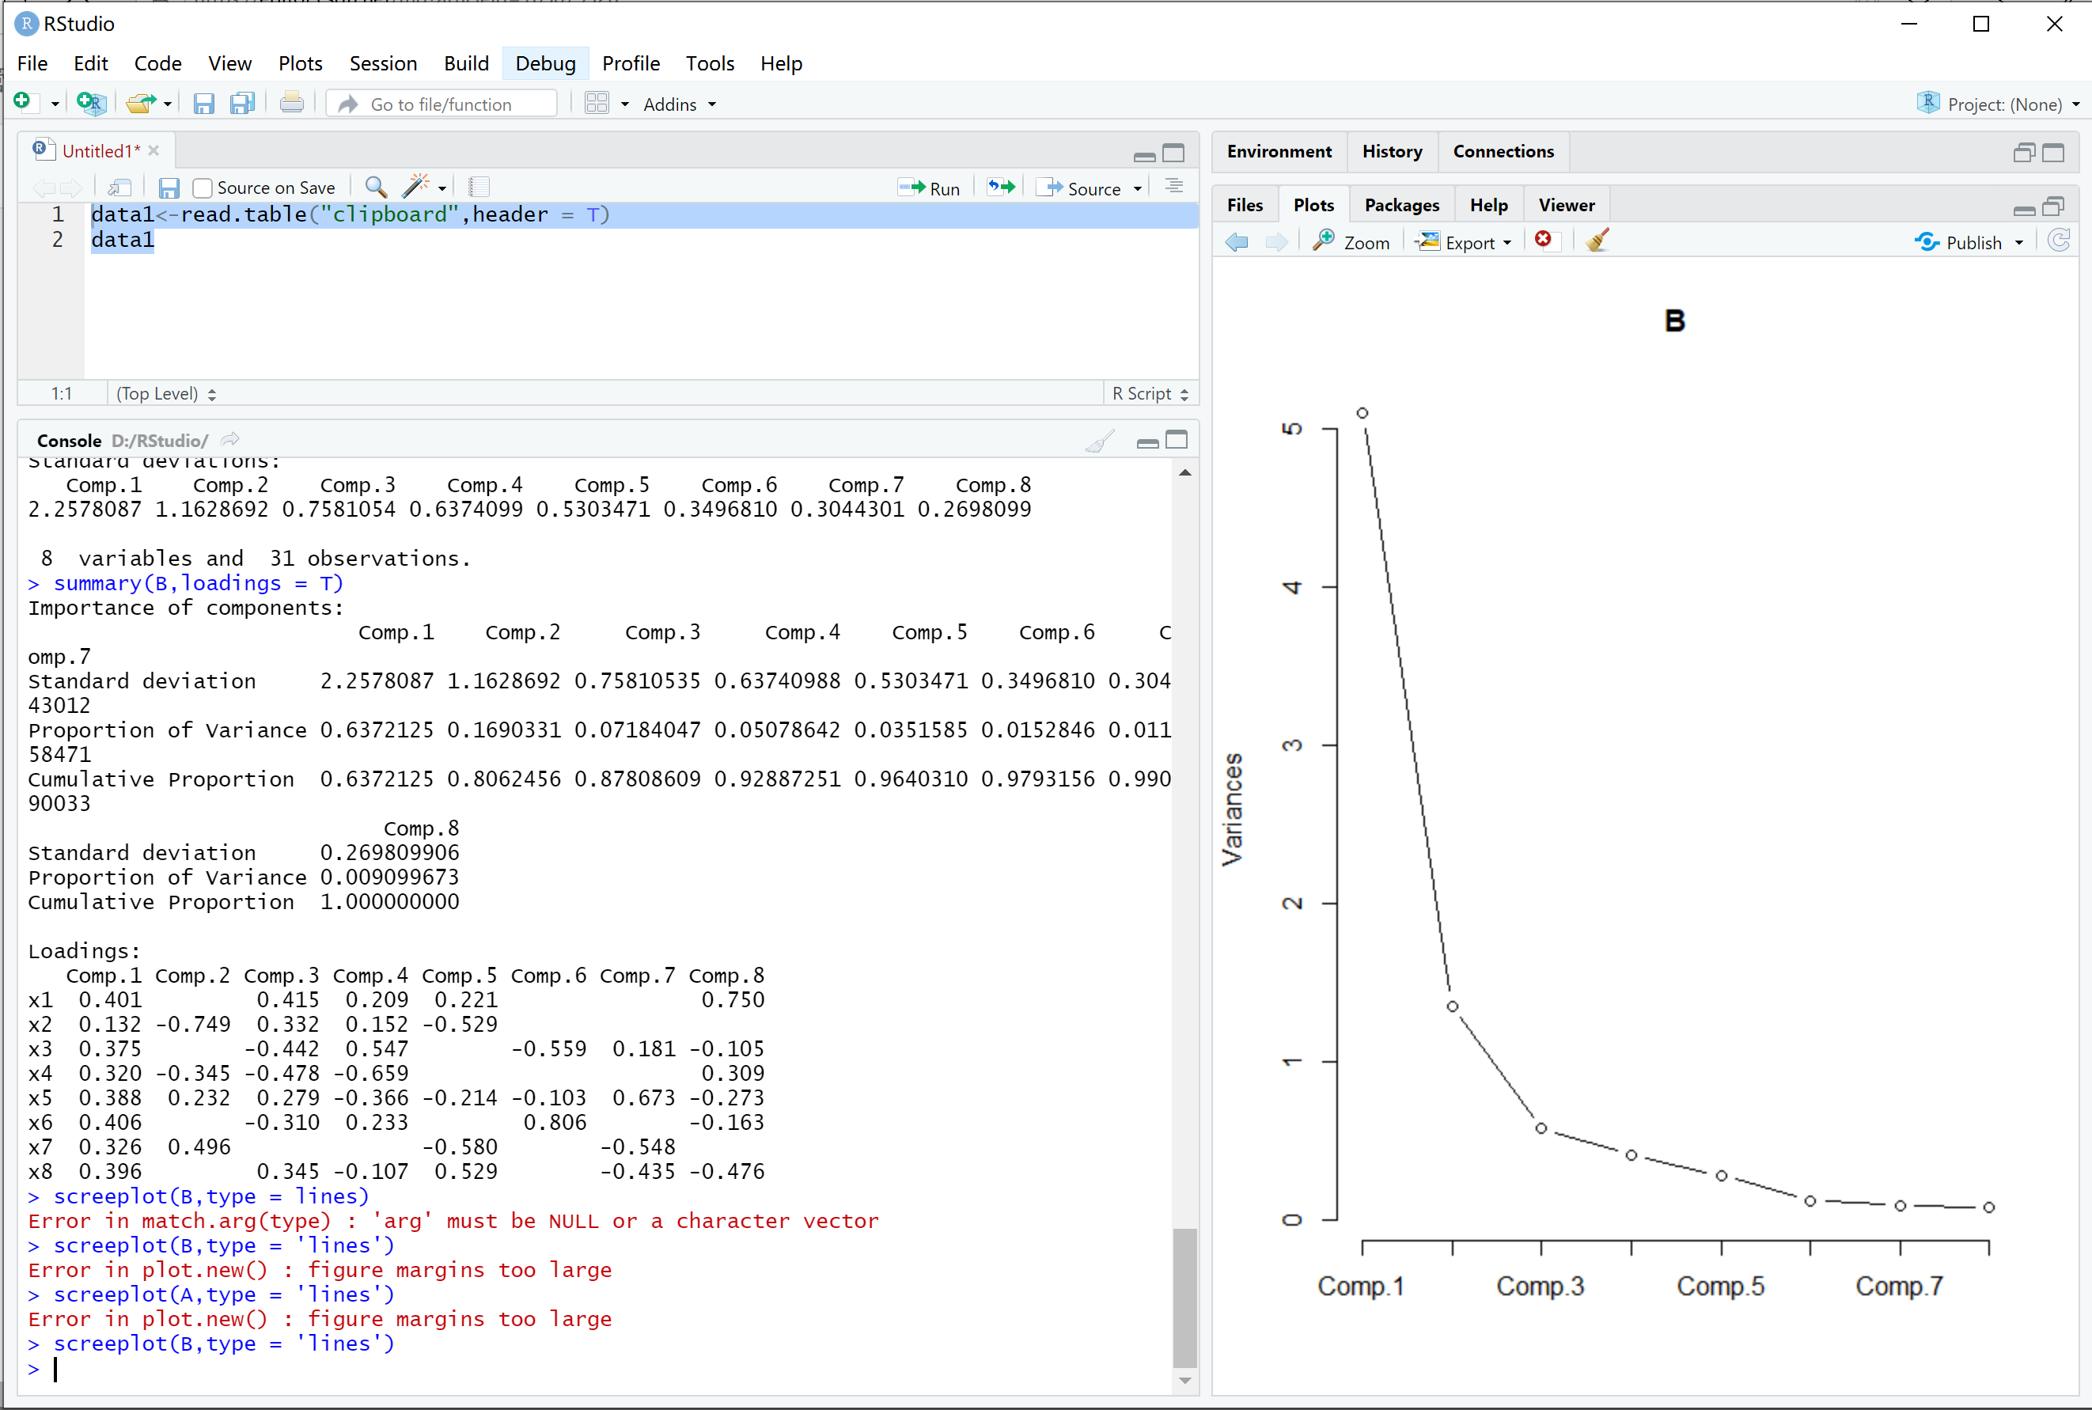Click the print file icon
Image resolution: width=2092 pixels, height=1410 pixels.
[291, 104]
